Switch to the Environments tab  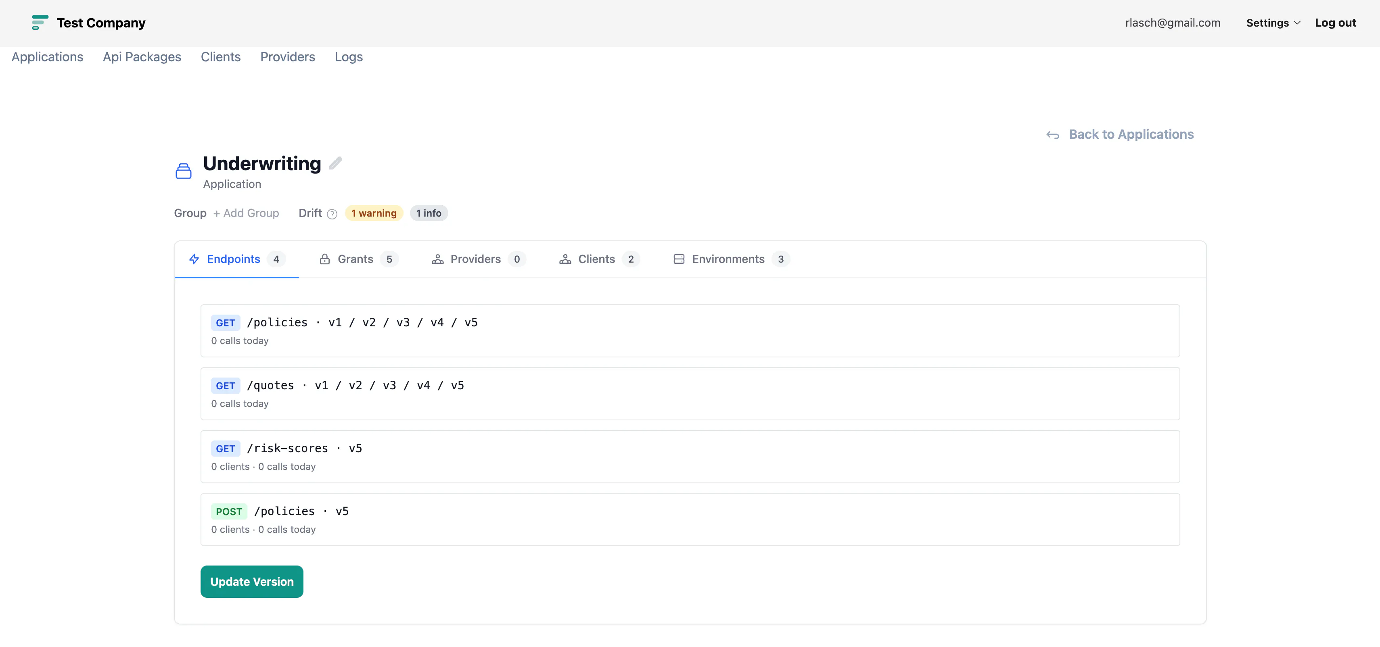731,259
